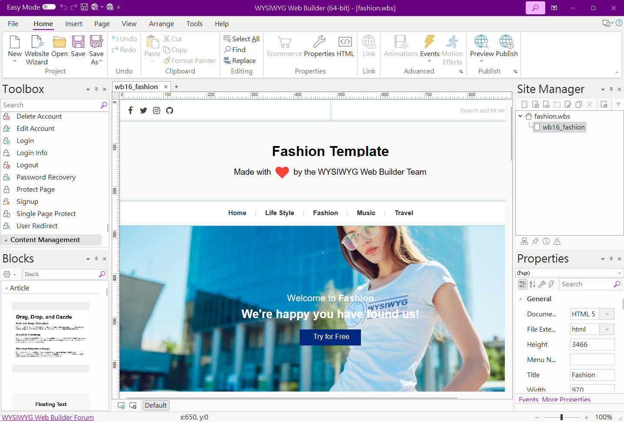Save the project with Save icon

(78, 42)
